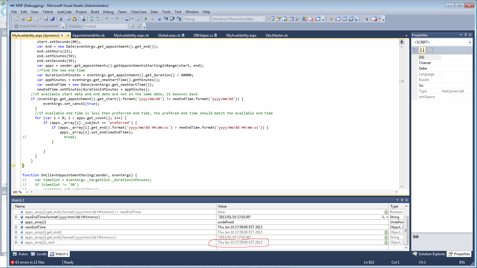Viewport: 477px width, 268px height.
Task: Click the Comment out selected lines icon
Action: tap(92, 19)
